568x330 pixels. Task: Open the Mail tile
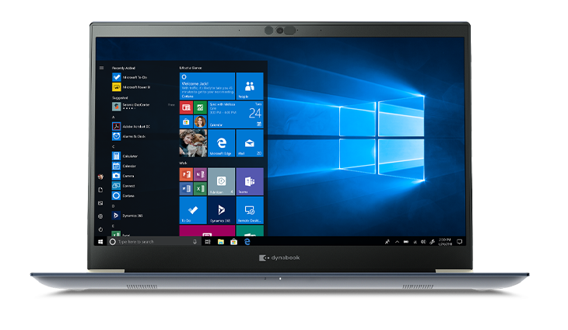pos(250,143)
